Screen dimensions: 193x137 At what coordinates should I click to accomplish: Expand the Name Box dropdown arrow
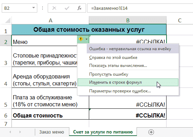(x=33, y=8)
